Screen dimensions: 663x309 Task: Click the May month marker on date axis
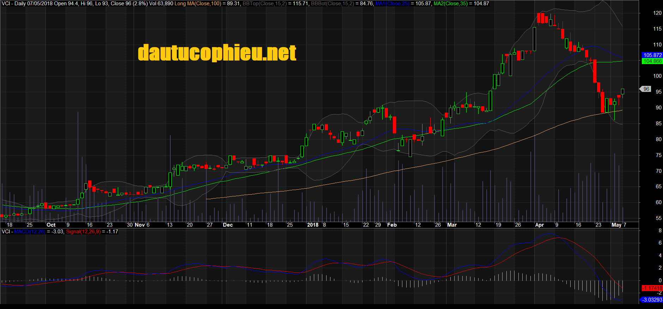coord(616,225)
